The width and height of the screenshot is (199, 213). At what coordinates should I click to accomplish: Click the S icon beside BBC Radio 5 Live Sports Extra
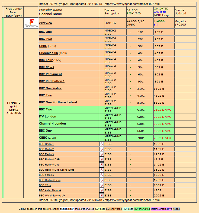[101, 170]
